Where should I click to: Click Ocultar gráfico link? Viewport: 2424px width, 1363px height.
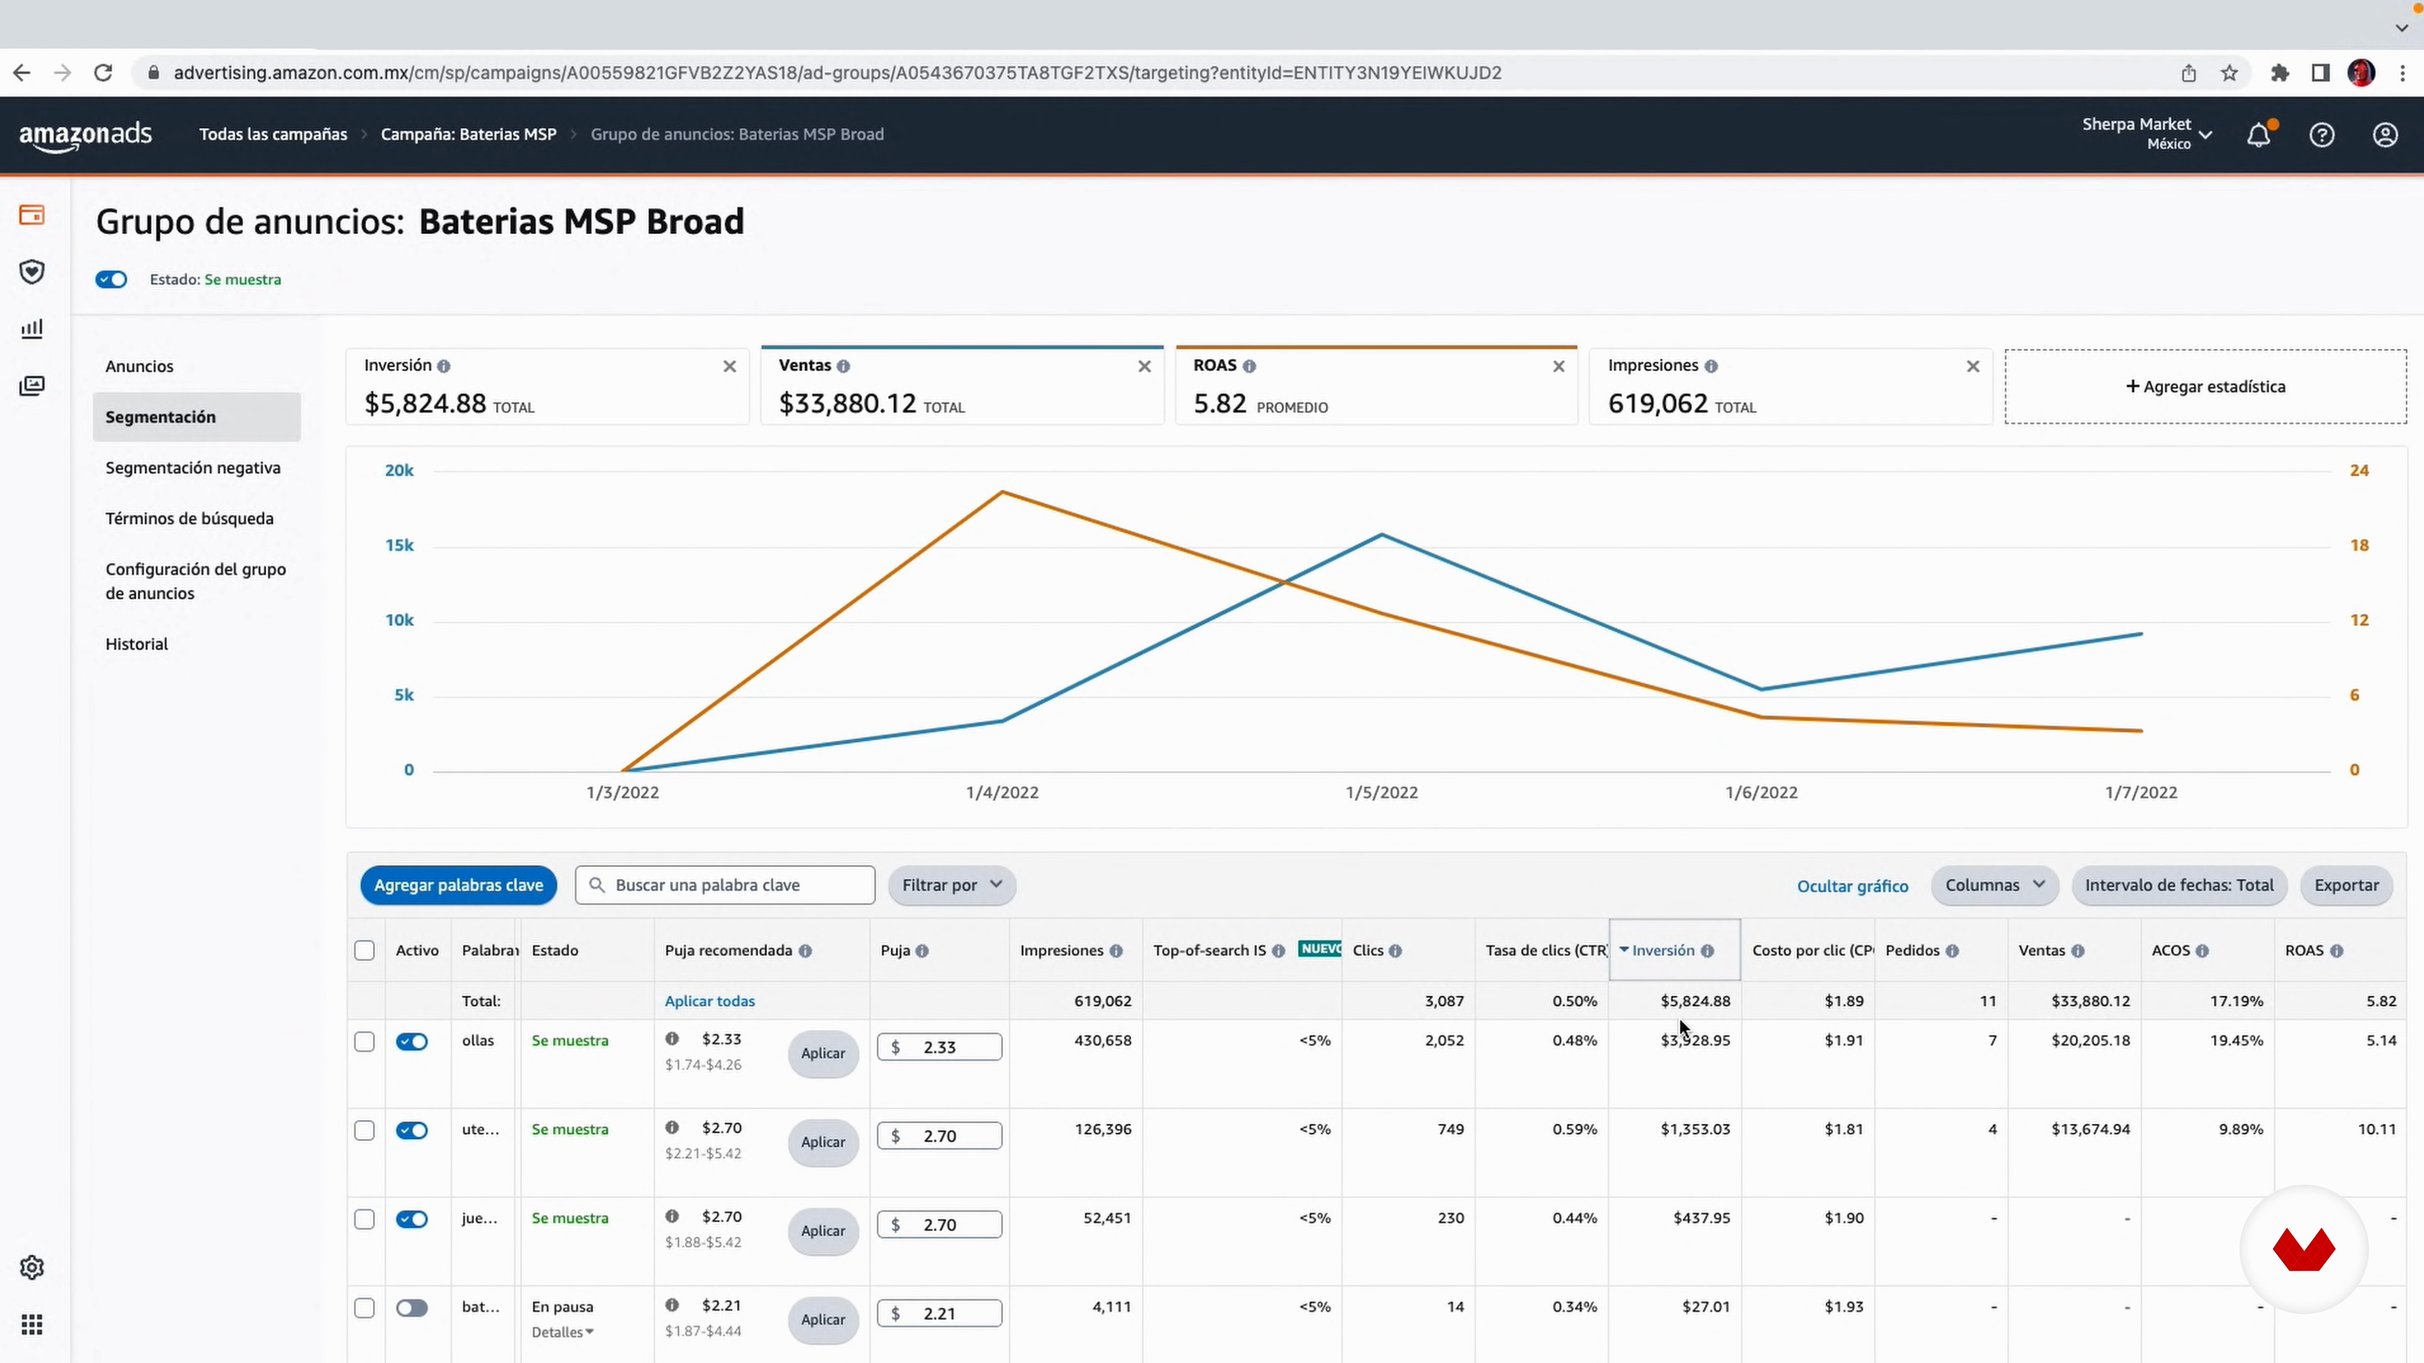point(1852,886)
